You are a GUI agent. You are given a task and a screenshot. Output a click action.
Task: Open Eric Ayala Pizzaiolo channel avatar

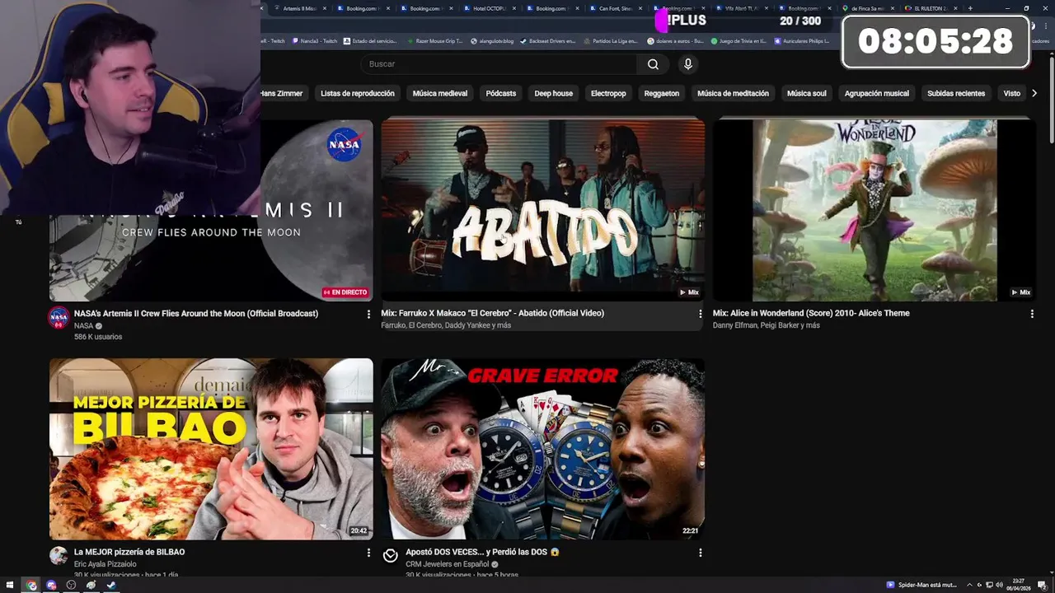59,556
